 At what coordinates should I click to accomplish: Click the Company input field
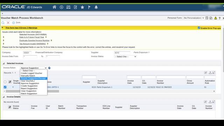(27, 53)
